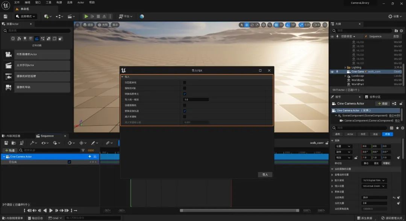Select the Lights category icon in Place Actors
This screenshot has height=221, width=406.
pos(25,39)
